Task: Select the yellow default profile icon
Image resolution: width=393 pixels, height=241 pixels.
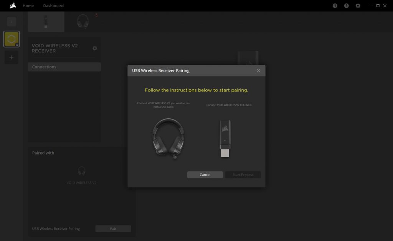Action: tap(12, 39)
